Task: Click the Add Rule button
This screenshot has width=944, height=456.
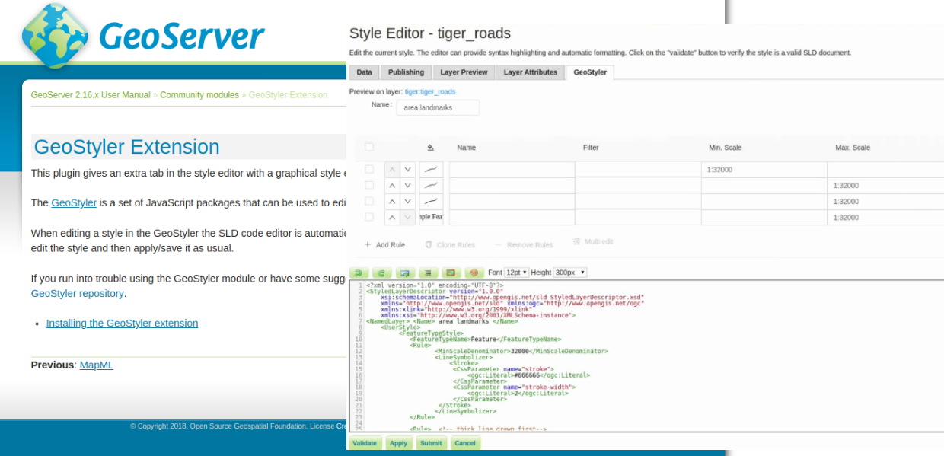Action: coord(385,245)
